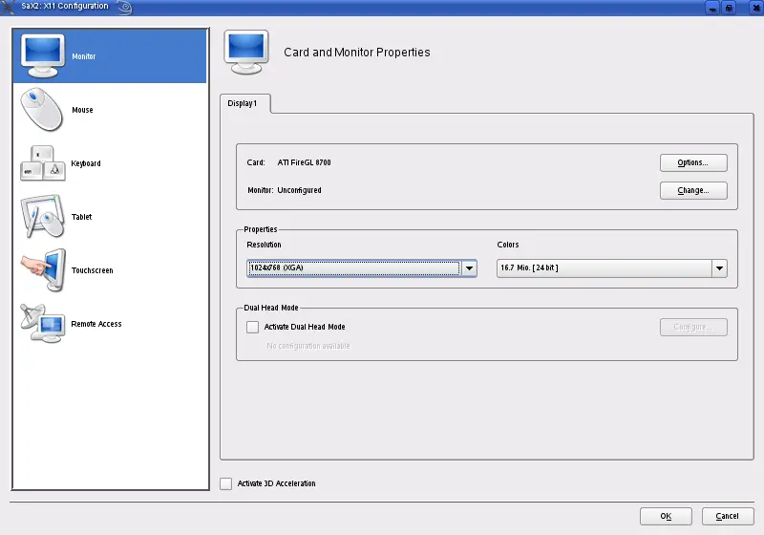Open the Tablet configuration icon
764x535 pixels.
[42, 217]
